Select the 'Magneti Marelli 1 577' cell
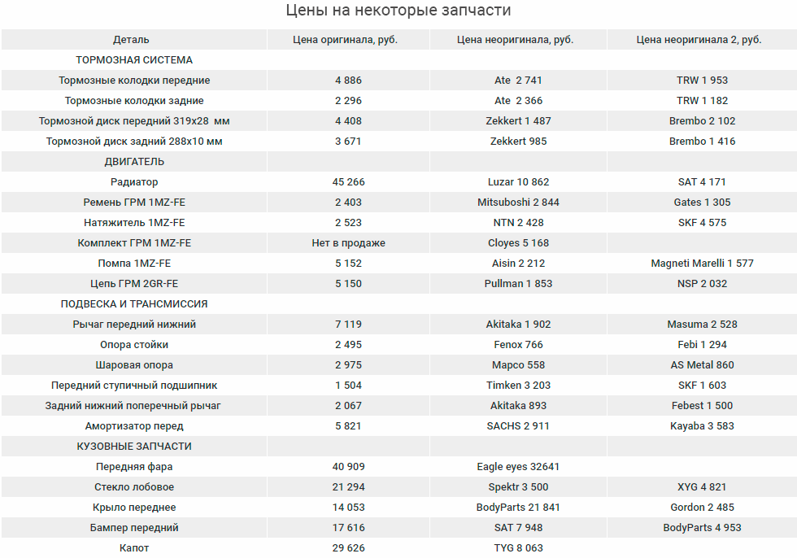 (702, 264)
